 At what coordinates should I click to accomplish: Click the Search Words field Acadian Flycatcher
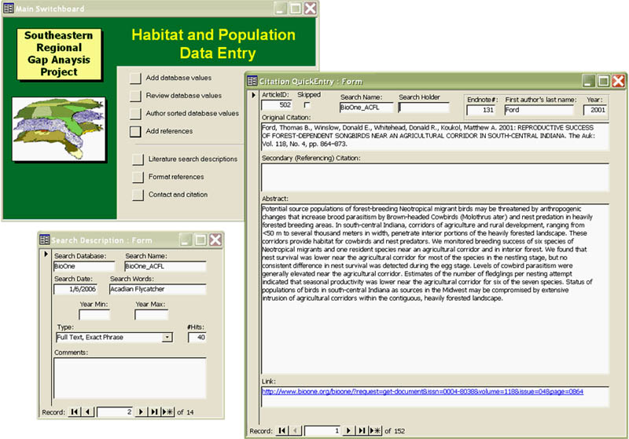coord(158,289)
